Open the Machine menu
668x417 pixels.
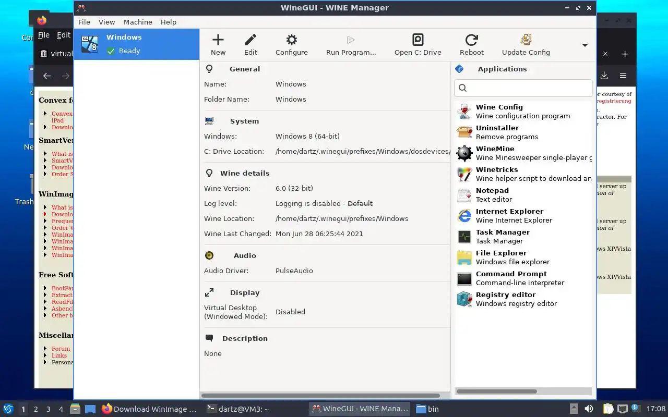tap(138, 22)
